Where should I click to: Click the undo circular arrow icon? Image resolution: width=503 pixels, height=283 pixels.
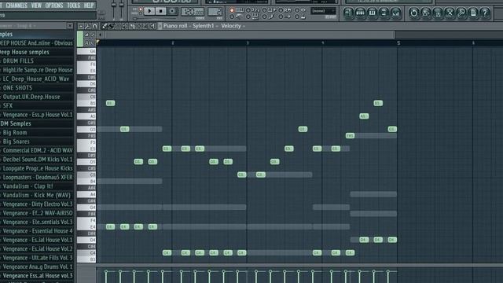414,13
